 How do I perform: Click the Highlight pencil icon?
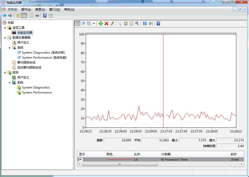(112, 23)
